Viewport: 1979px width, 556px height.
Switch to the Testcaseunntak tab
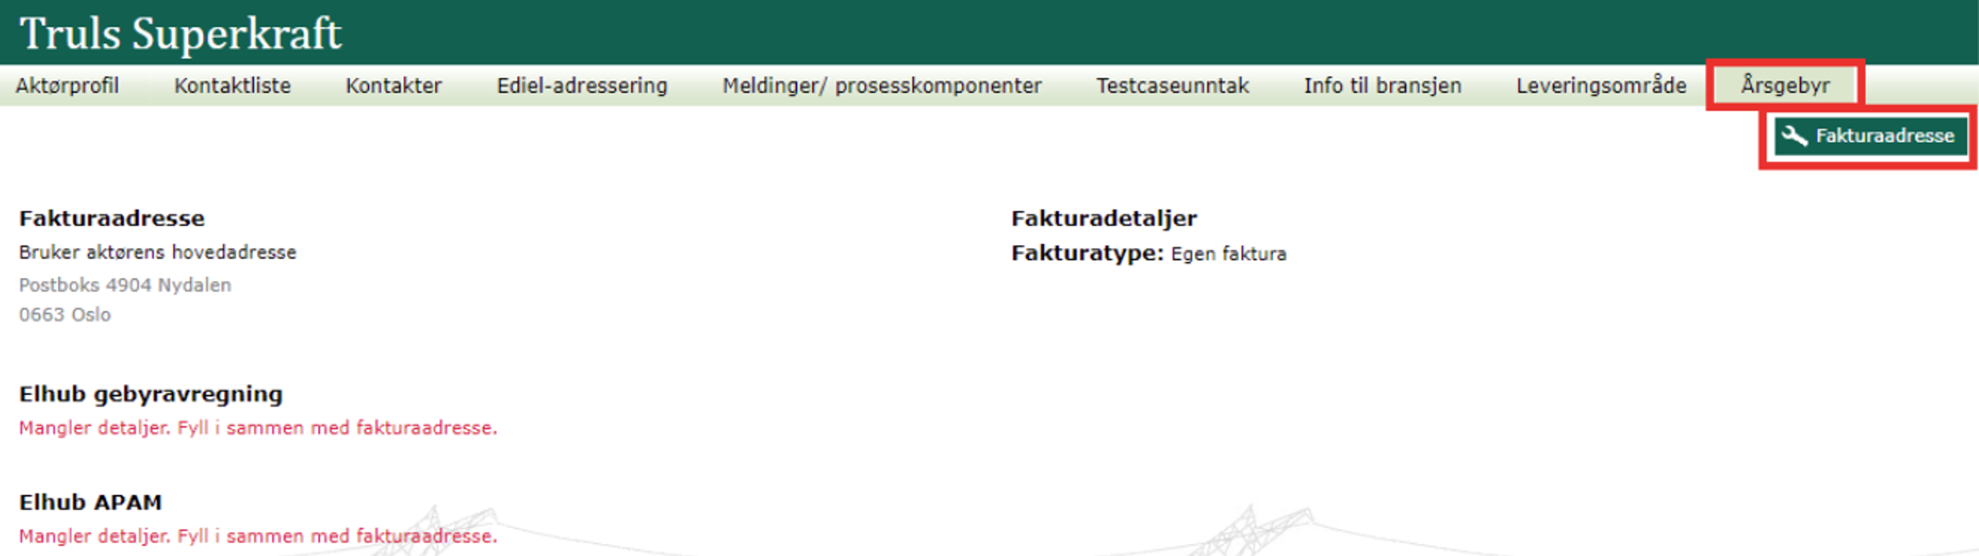[1172, 85]
